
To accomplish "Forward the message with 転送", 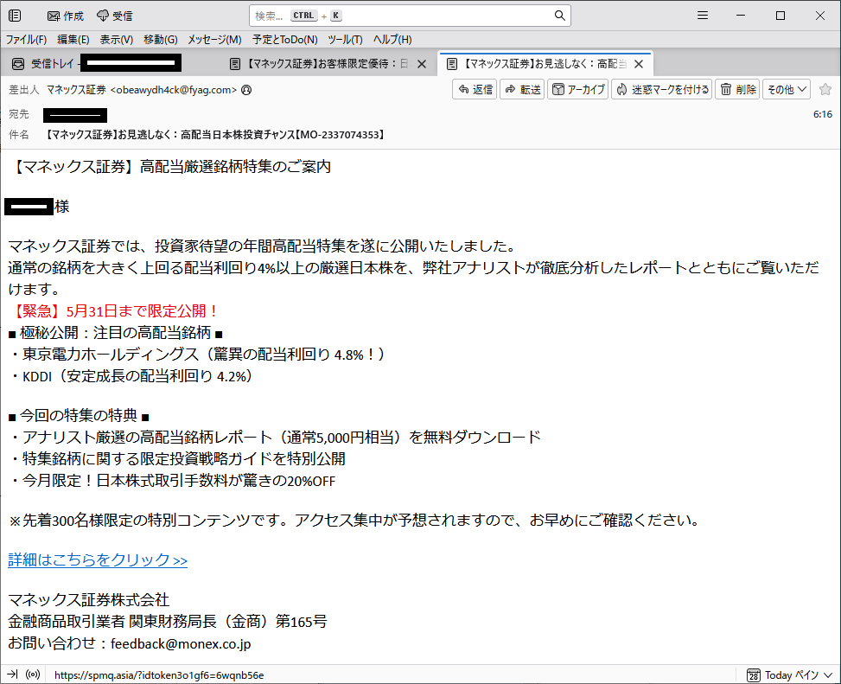I will click(522, 90).
